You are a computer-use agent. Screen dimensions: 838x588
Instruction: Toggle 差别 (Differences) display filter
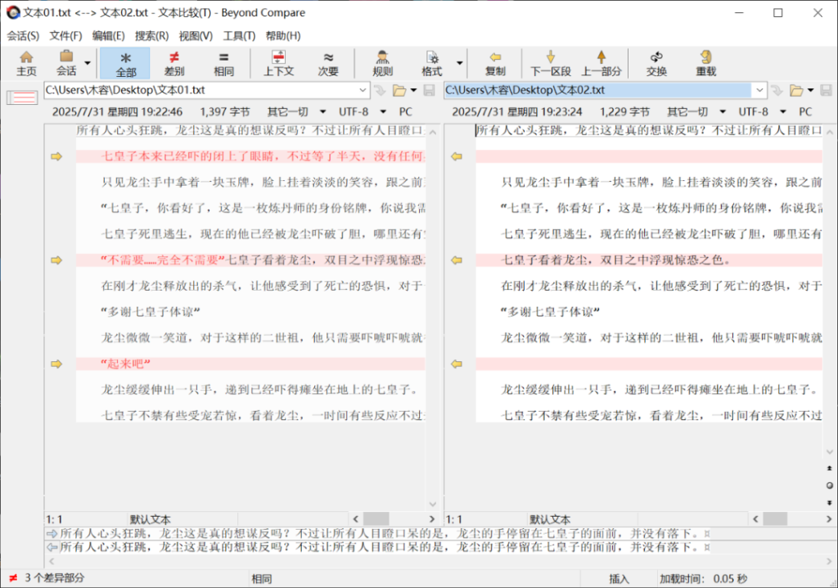(x=173, y=63)
